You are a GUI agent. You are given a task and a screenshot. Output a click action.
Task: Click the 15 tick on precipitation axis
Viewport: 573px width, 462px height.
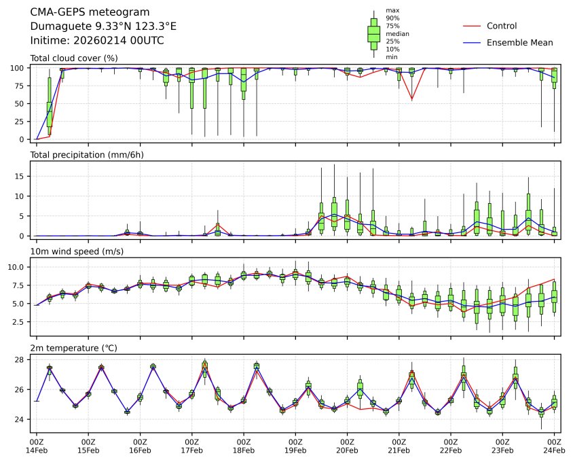tap(21, 176)
